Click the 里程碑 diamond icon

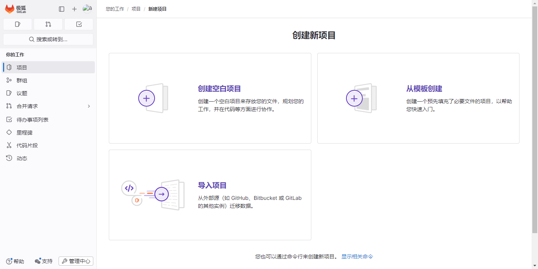click(9, 133)
